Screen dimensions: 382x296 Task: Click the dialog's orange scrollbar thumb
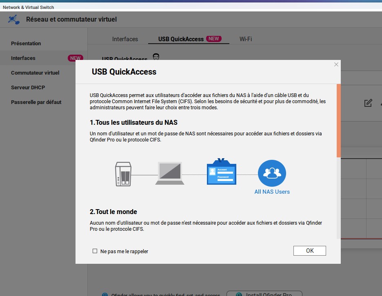click(339, 121)
